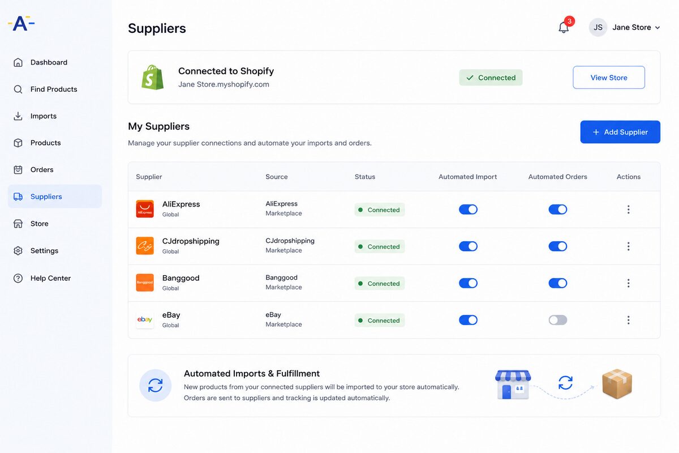The height and width of the screenshot is (453, 679).
Task: Open the Imports menu item
Action: pos(55,116)
